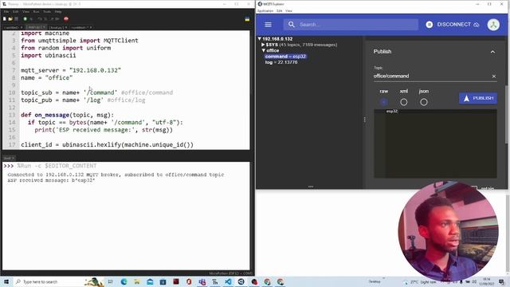Viewport: 510px width, 287px height.
Task: Collapse the office topic node
Action: tap(264, 50)
